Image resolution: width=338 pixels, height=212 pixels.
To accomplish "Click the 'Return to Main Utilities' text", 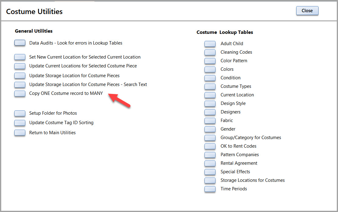I will [x=52, y=133].
